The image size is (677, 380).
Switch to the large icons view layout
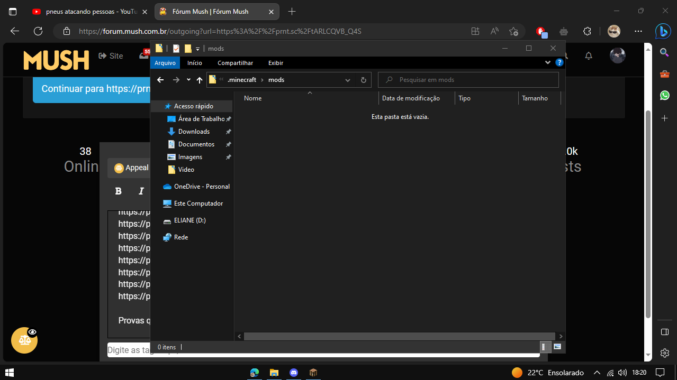pyautogui.click(x=557, y=347)
